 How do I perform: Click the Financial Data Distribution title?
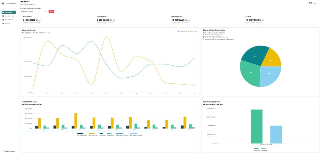214,30
